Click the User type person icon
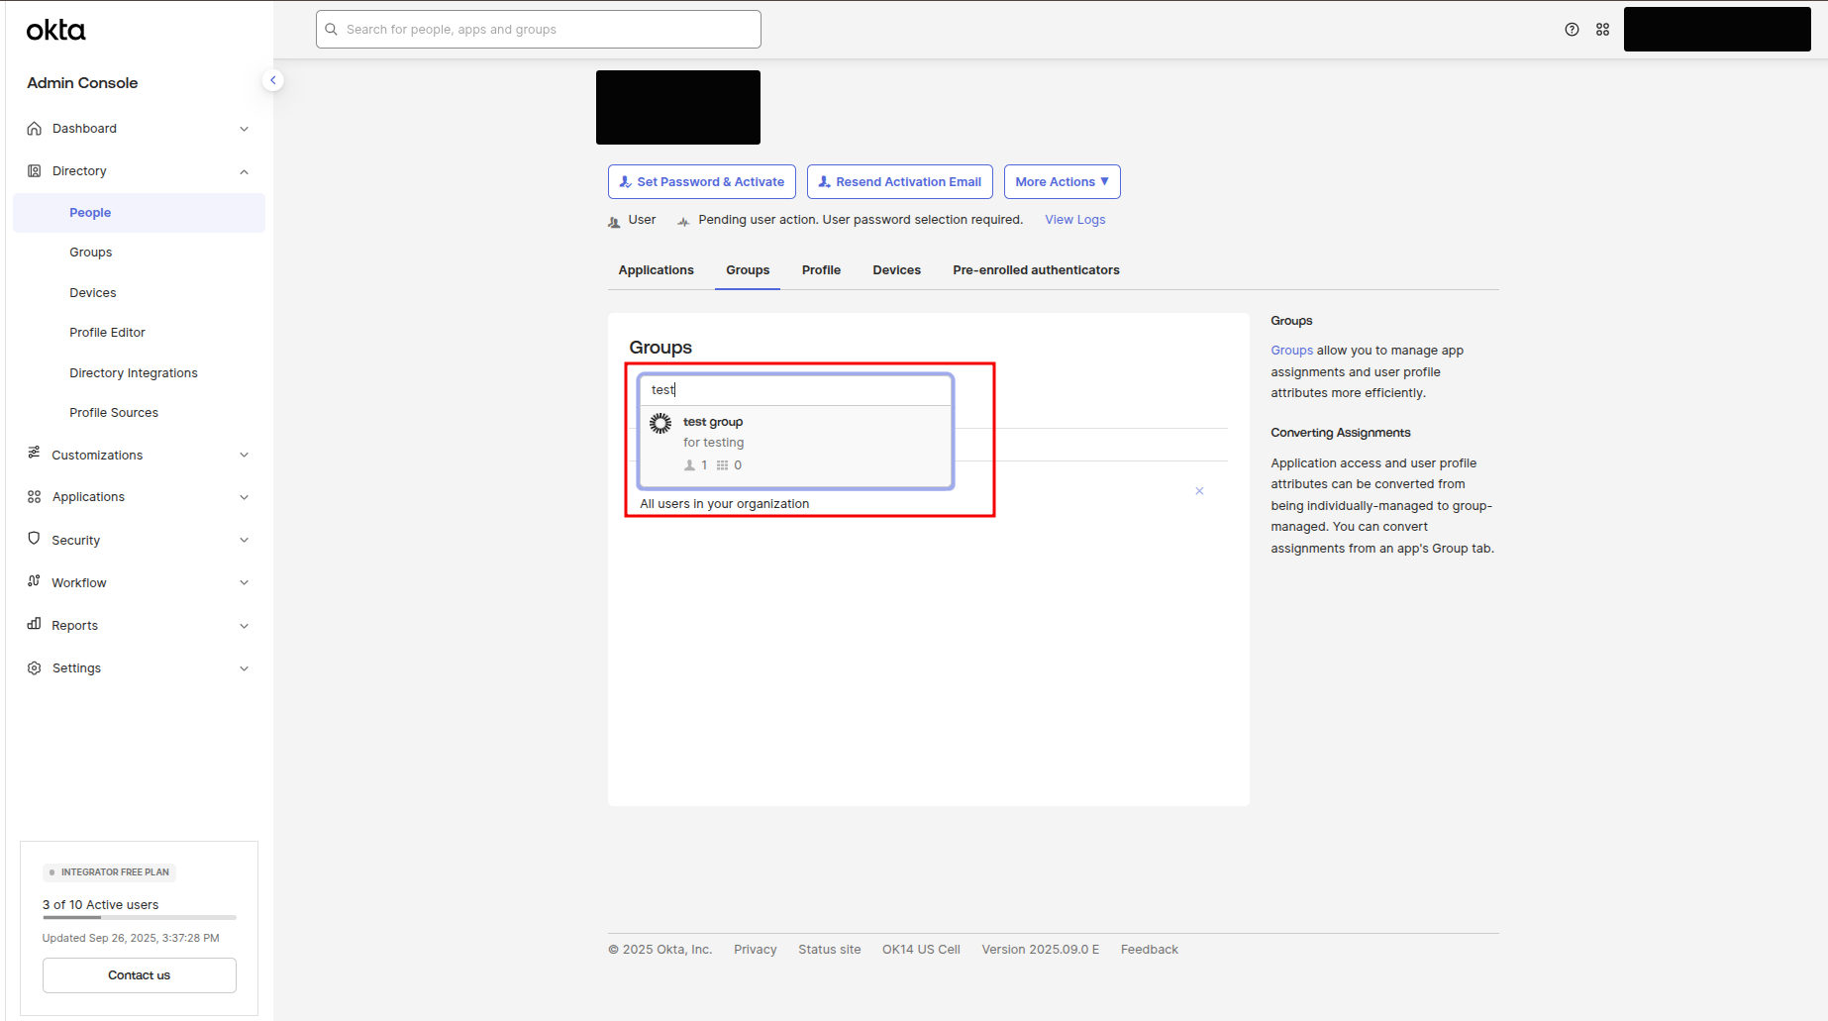Image resolution: width=1828 pixels, height=1021 pixels. 614,222
